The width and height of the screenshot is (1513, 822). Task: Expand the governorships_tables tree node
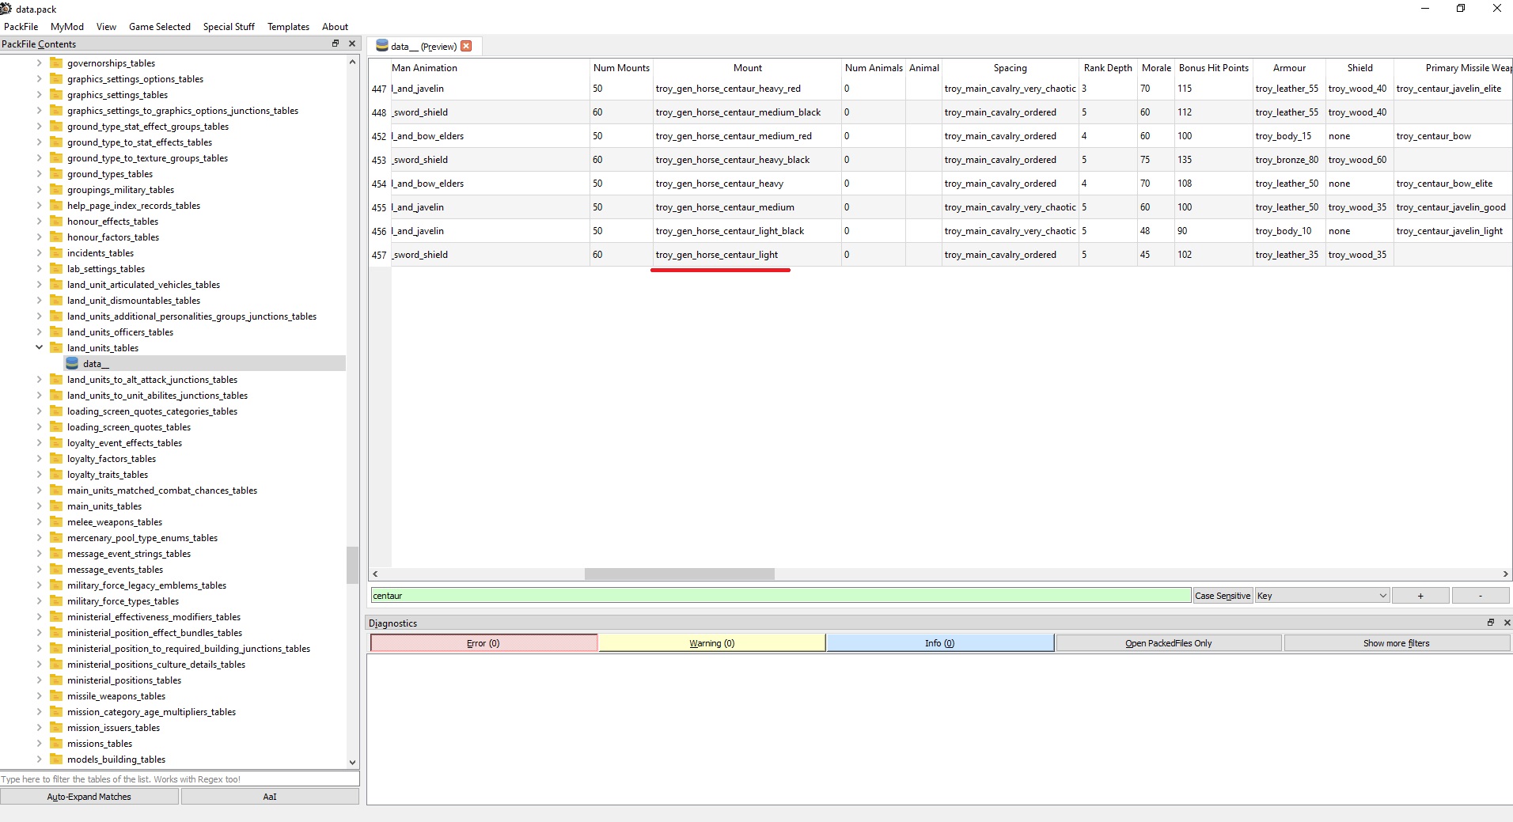[x=39, y=63]
